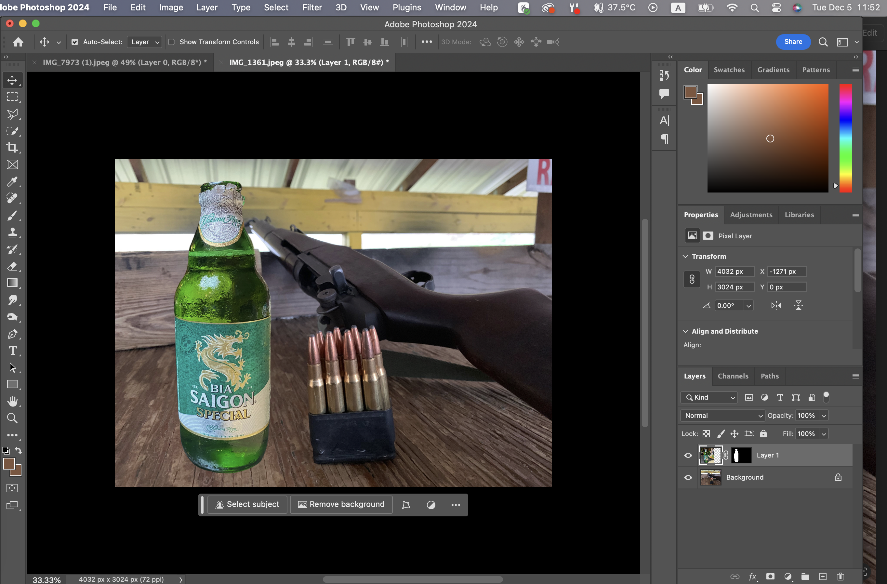Switch to the Channels tab
Screen dimensions: 887x584
point(733,376)
